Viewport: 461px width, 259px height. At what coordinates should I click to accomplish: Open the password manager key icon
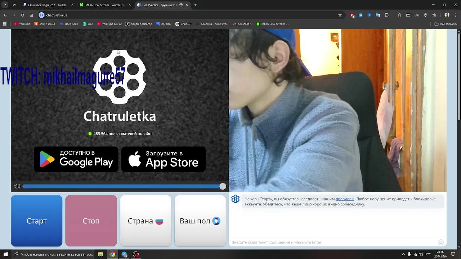coord(417,15)
